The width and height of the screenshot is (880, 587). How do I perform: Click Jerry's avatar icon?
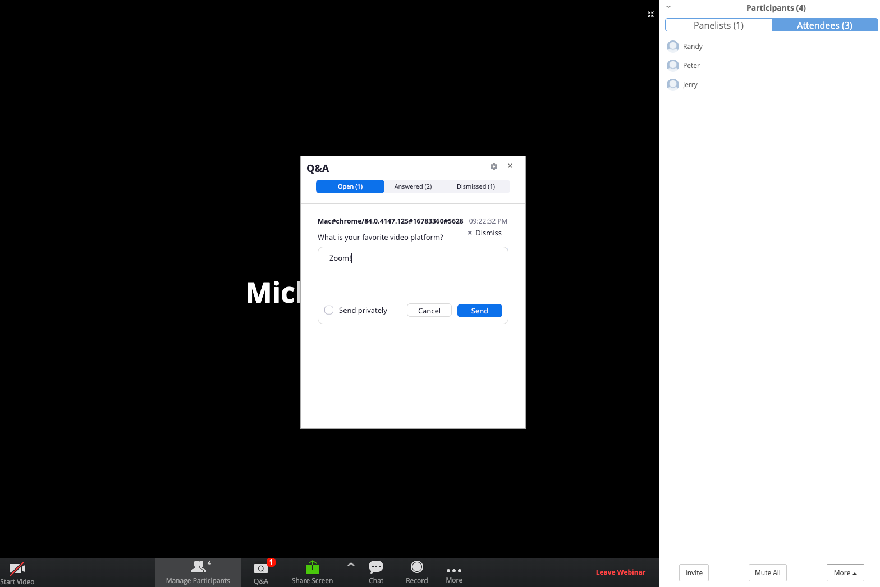point(673,85)
